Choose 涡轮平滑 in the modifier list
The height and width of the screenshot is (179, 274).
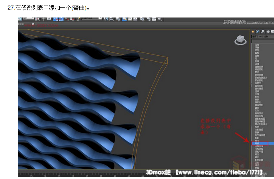point(259,152)
